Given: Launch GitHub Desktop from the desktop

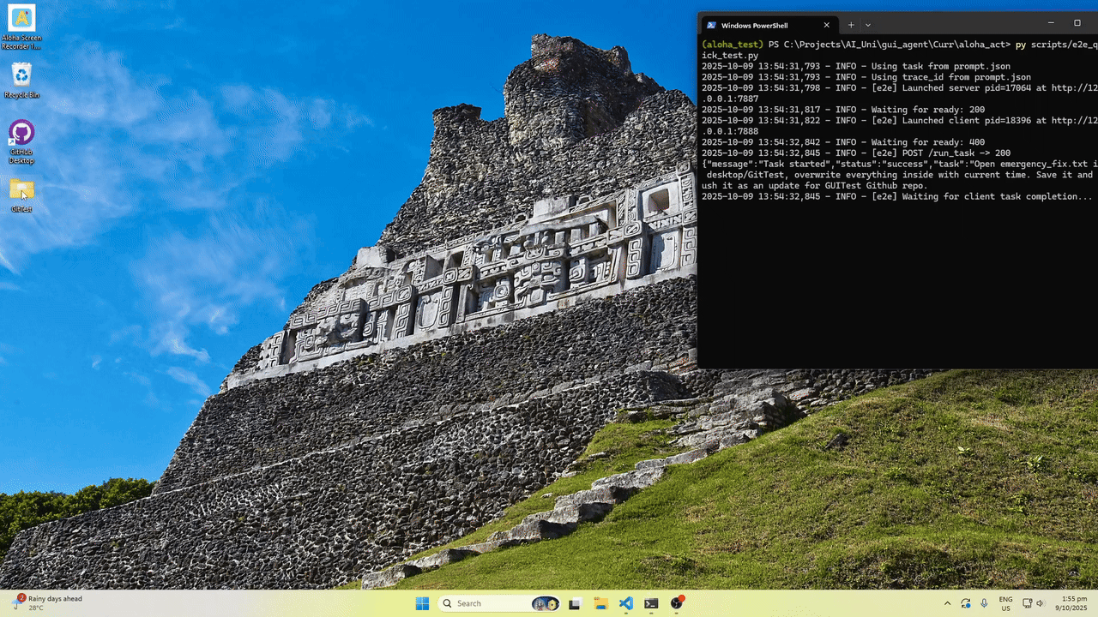Looking at the screenshot, I should tap(21, 133).
